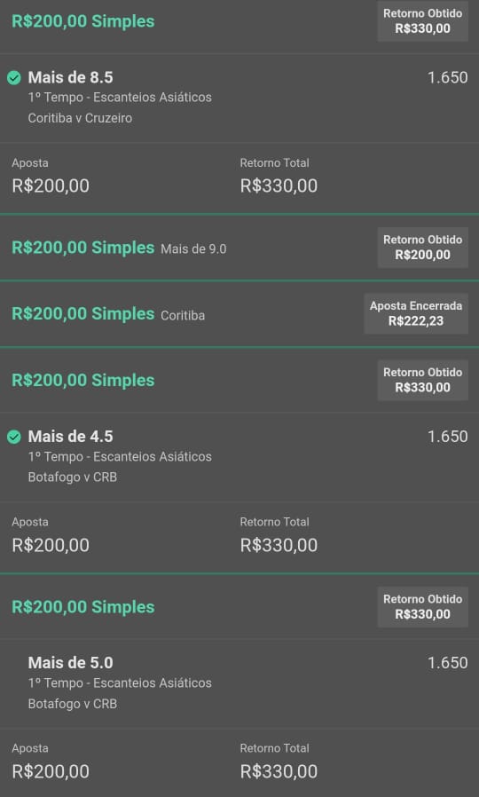Select the Mais de 5.0 selection title
This screenshot has height=797, width=479.
point(71,663)
